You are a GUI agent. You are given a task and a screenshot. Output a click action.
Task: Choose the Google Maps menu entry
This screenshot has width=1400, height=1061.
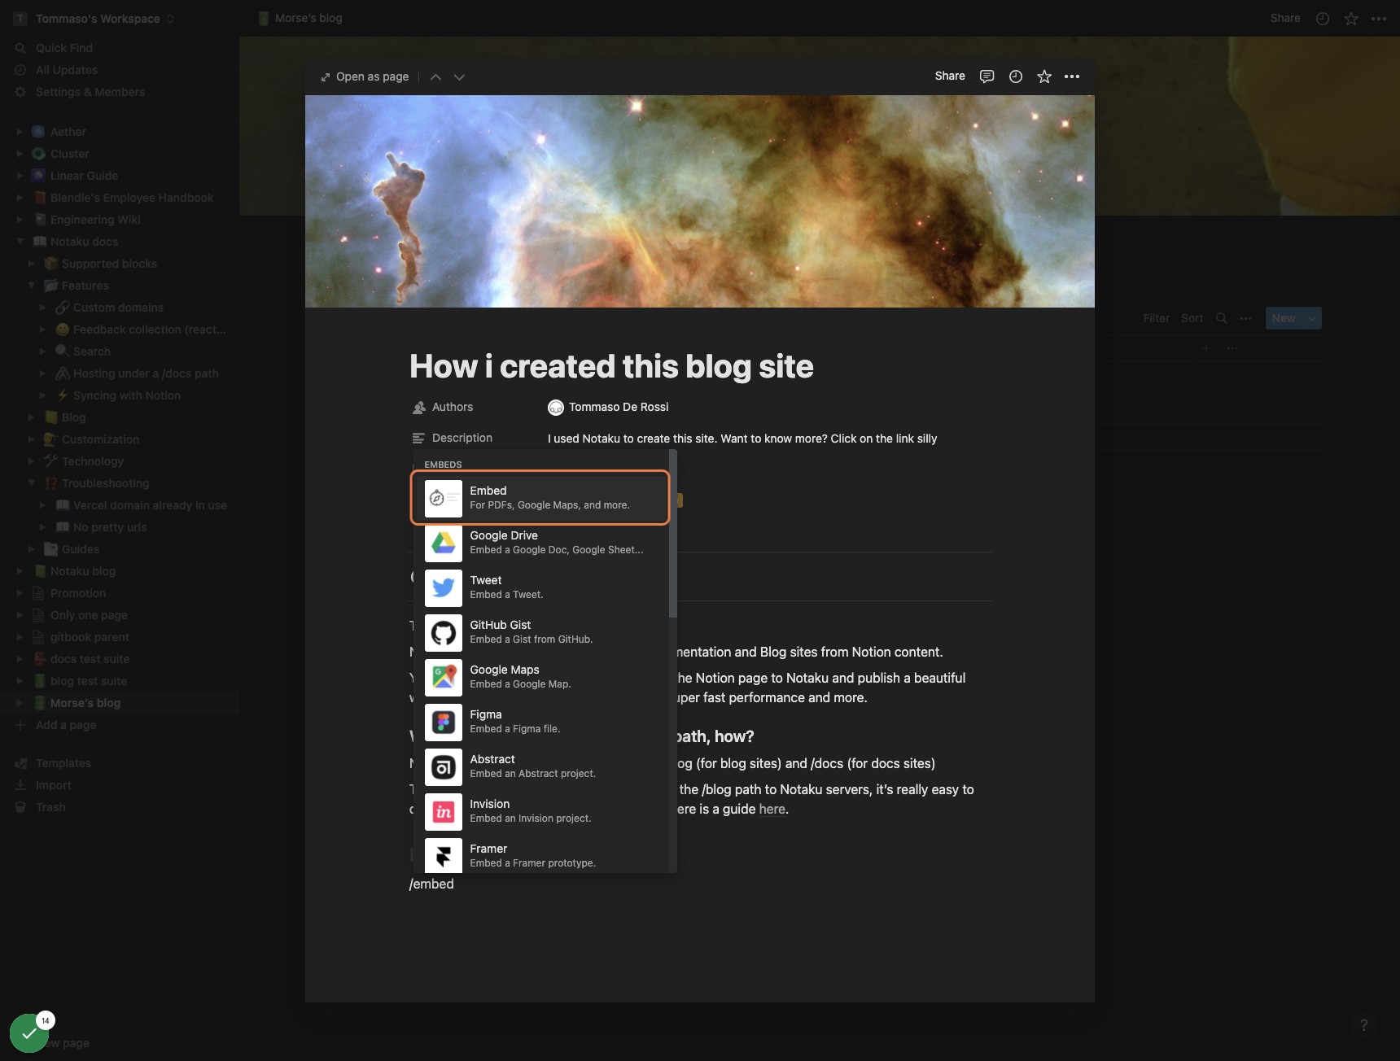coord(541,677)
